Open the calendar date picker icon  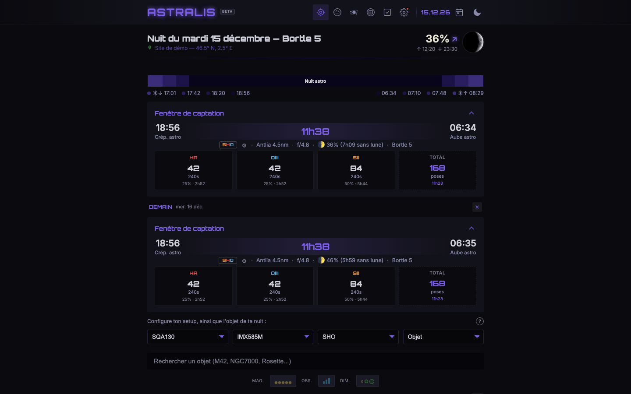click(x=459, y=12)
